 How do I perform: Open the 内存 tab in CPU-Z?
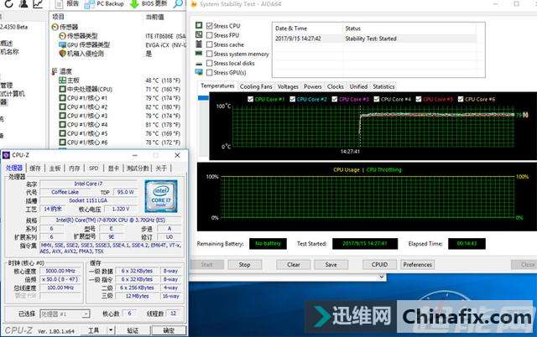[75, 168]
